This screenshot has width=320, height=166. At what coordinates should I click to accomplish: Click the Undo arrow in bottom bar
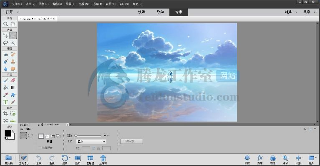tap(38, 158)
